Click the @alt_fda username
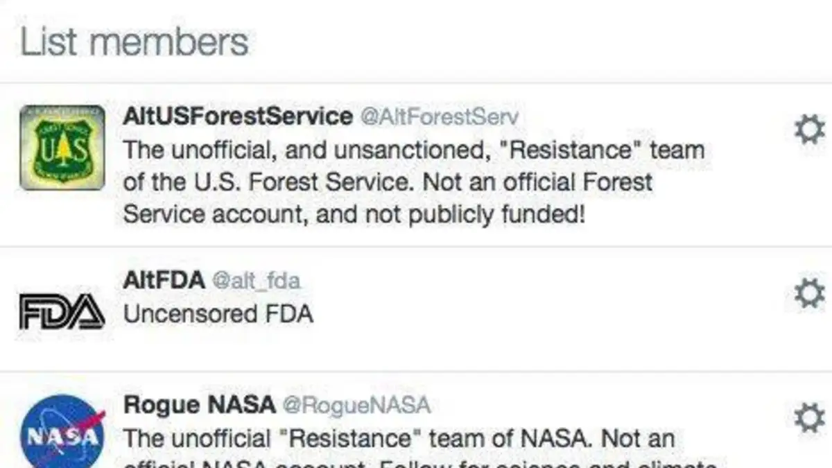The width and height of the screenshot is (832, 468). click(256, 281)
